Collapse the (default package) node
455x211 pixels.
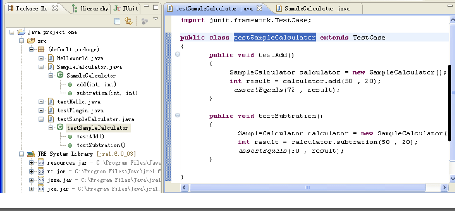pyautogui.click(x=31, y=49)
